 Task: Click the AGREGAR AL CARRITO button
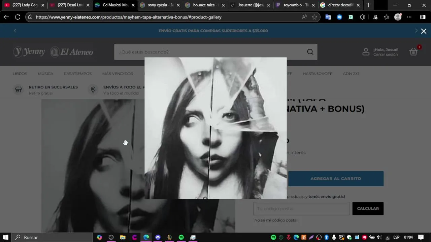click(336, 178)
